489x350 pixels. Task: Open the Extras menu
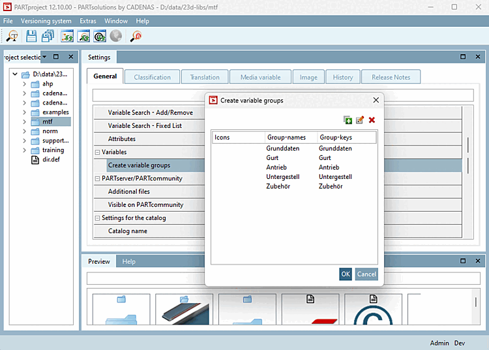coord(88,21)
